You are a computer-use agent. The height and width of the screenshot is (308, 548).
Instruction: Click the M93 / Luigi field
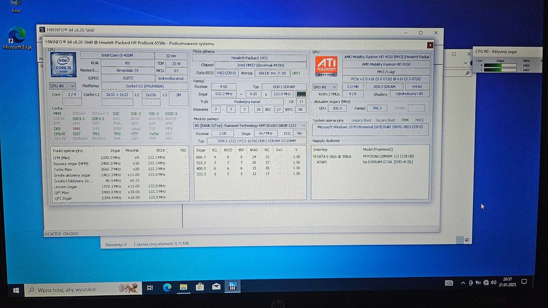(386, 72)
